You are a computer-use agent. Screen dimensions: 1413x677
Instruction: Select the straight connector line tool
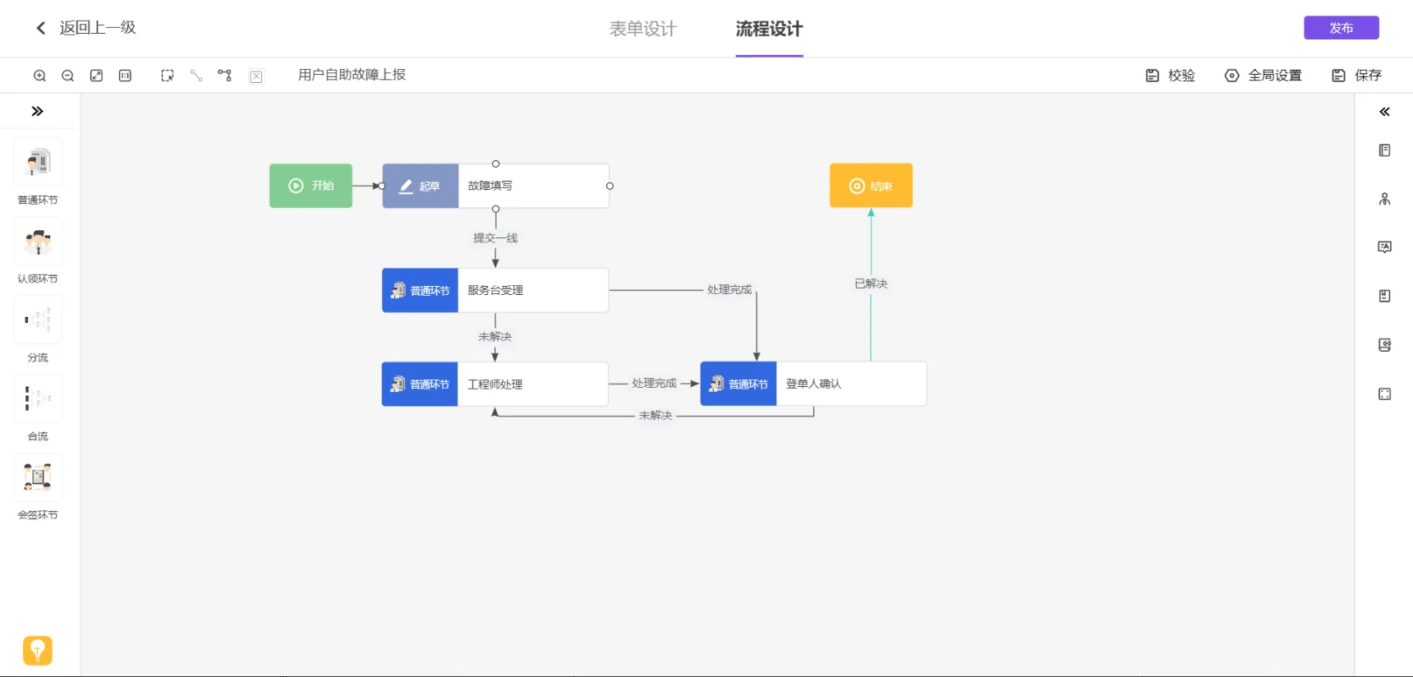[196, 76]
